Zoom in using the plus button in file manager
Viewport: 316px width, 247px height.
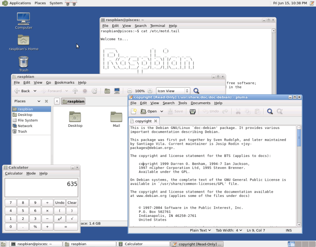click(x=150, y=91)
